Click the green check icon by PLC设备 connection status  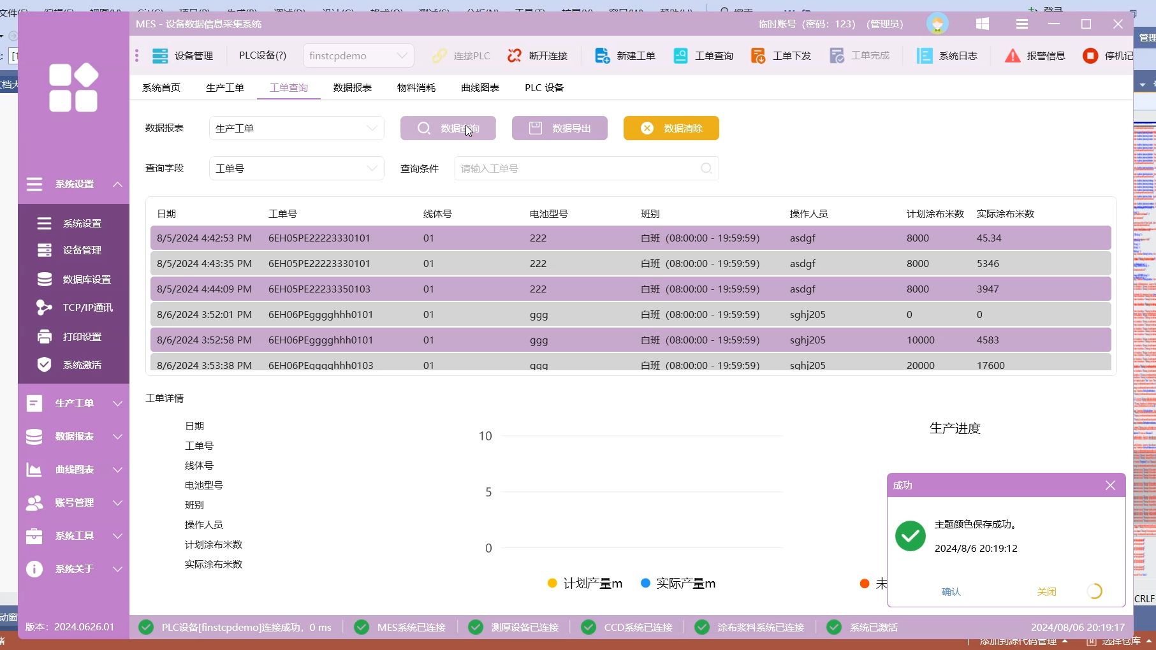click(x=146, y=627)
